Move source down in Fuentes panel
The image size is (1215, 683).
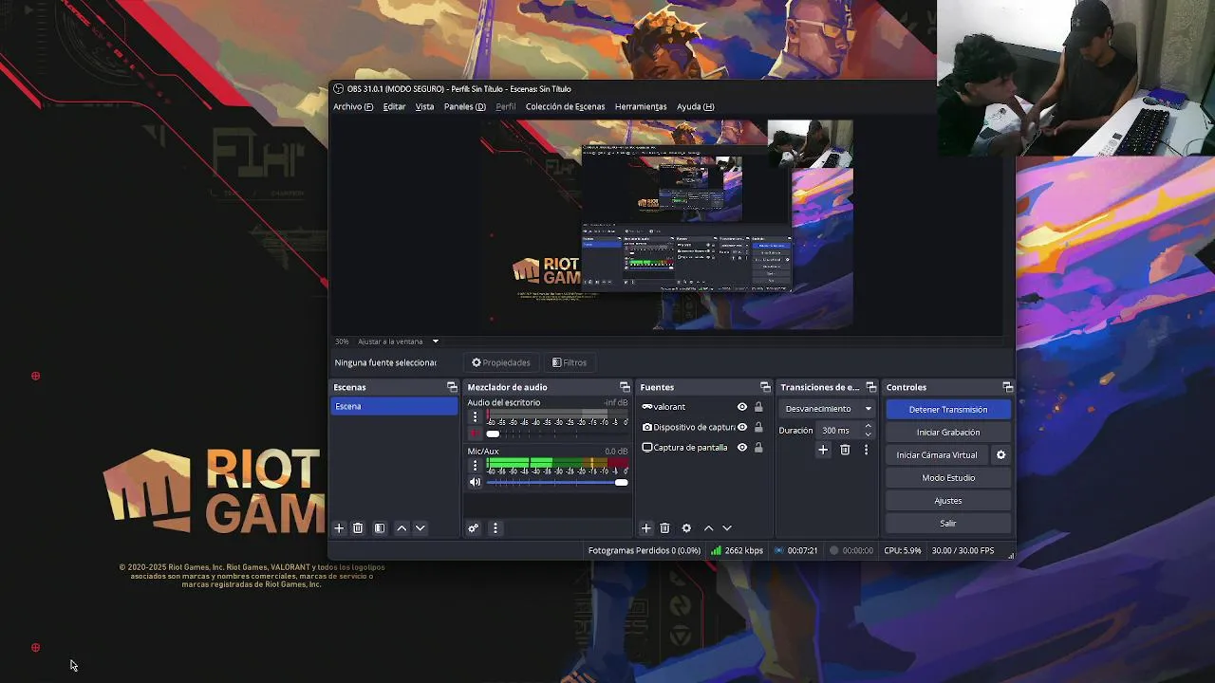[x=727, y=528]
